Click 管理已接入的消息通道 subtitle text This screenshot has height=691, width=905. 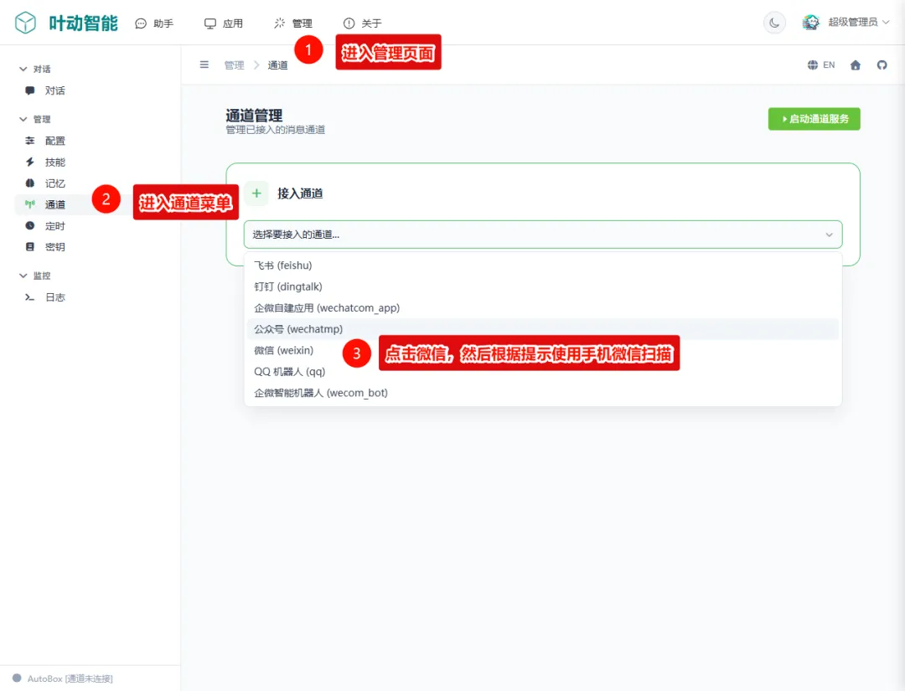click(276, 130)
